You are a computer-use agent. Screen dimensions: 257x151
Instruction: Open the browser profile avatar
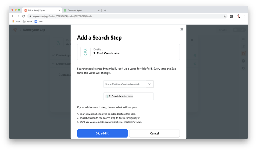pos(238,16)
